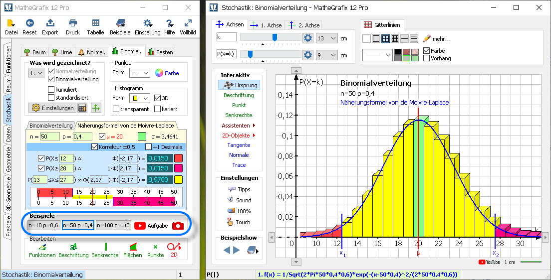Enable the transparent histogram checkbox
This screenshot has width=551, height=280.
[x=116, y=109]
